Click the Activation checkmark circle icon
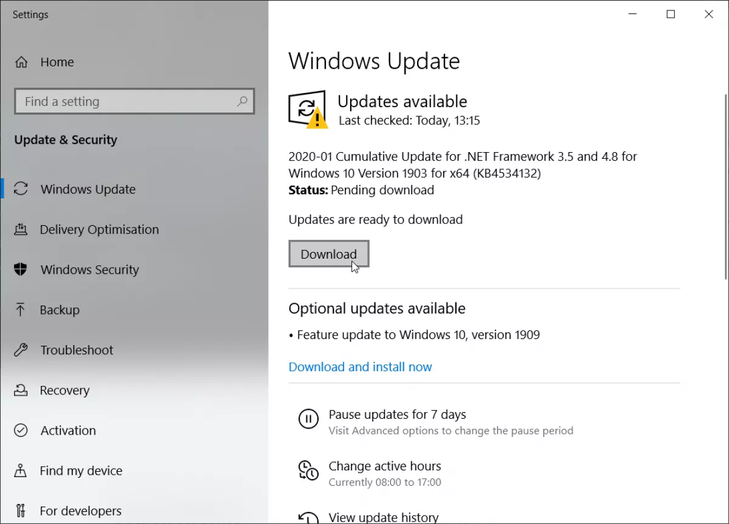The image size is (729, 524). tap(21, 430)
